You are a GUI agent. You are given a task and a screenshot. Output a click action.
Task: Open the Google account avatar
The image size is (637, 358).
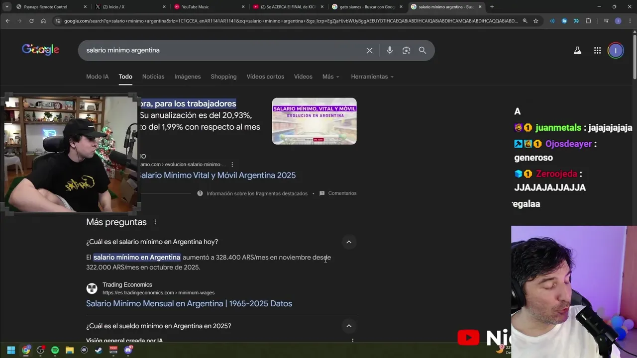click(616, 50)
